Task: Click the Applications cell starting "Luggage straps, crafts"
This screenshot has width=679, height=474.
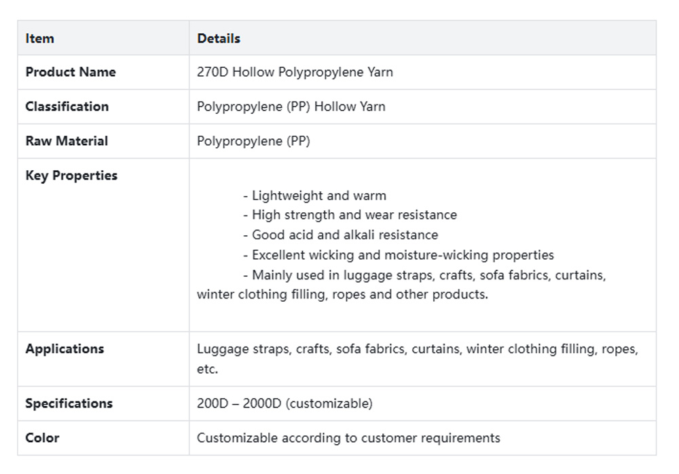Action: click(x=417, y=349)
